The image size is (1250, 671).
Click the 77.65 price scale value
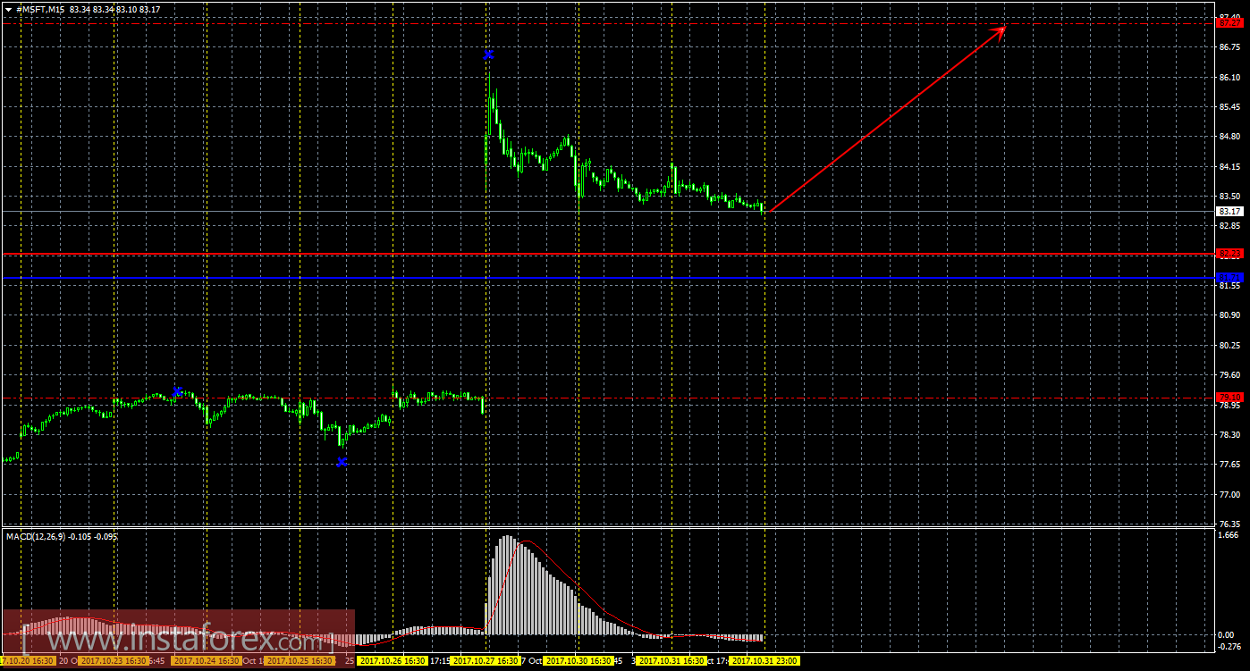point(1229,465)
